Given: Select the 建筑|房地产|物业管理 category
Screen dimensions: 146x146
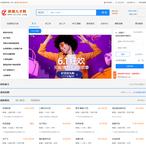Looking at the screenshot, I should 12,65.
